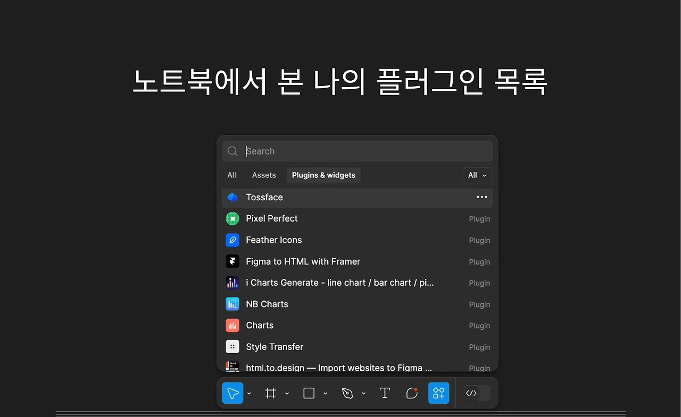Toggle Dev Mode switch
This screenshot has width=681, height=417.
(x=477, y=393)
